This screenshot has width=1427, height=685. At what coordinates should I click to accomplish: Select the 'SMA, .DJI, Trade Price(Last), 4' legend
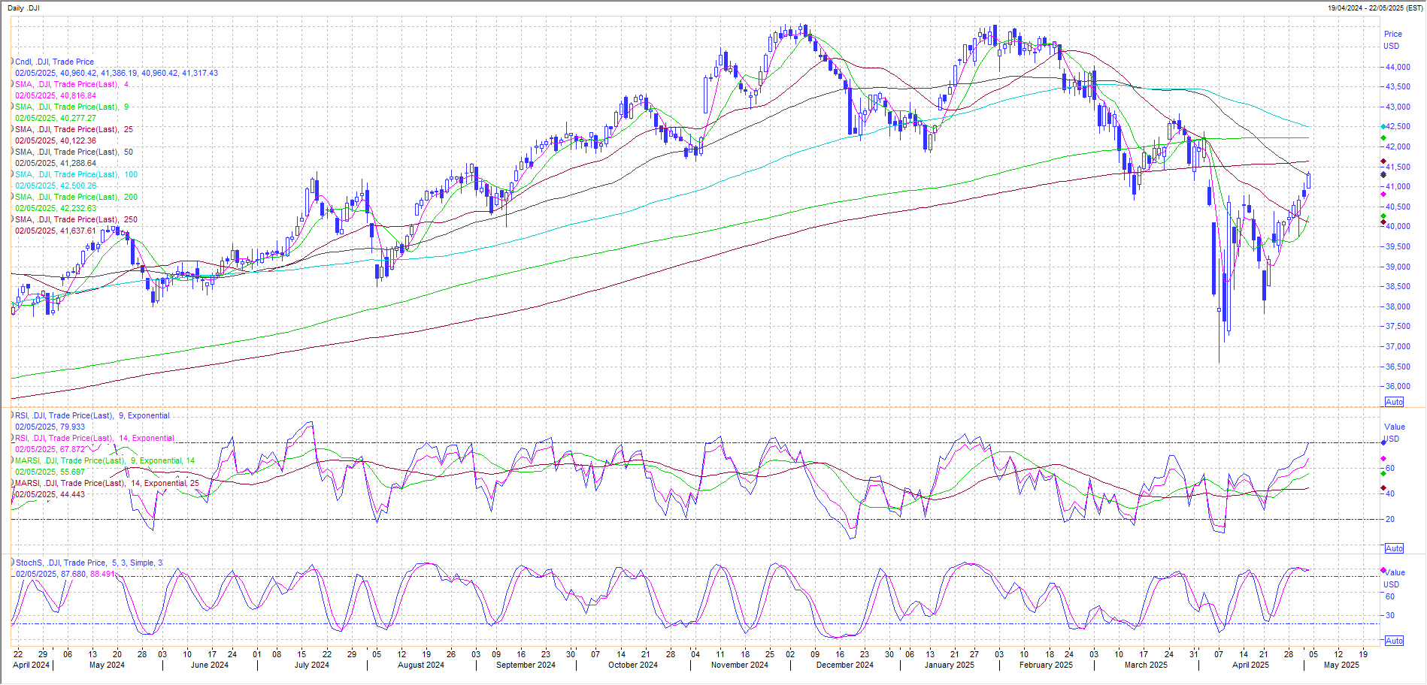[71, 84]
